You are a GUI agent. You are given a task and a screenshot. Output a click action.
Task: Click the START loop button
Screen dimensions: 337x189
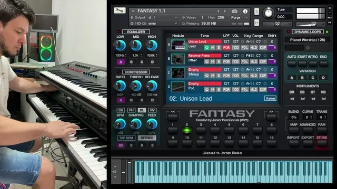coord(302,64)
